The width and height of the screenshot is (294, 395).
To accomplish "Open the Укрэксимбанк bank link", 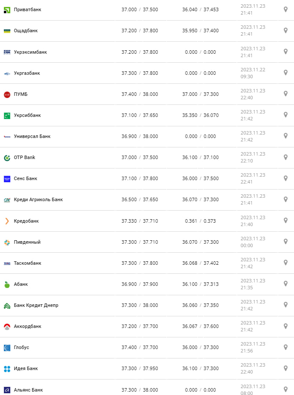I will point(30,52).
